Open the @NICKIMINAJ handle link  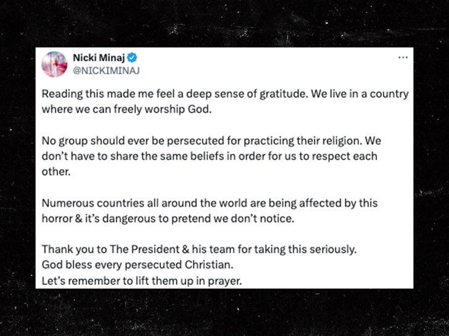107,70
